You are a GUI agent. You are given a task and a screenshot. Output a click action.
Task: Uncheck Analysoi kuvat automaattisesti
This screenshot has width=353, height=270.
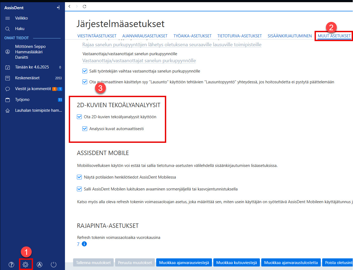point(85,129)
